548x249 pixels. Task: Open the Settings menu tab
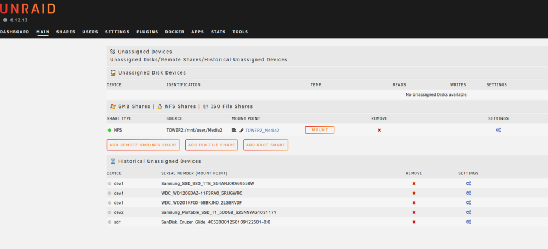(117, 32)
